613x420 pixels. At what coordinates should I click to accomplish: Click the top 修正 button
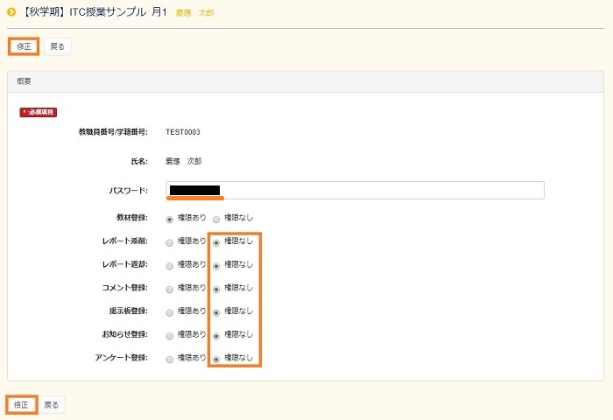tap(24, 46)
